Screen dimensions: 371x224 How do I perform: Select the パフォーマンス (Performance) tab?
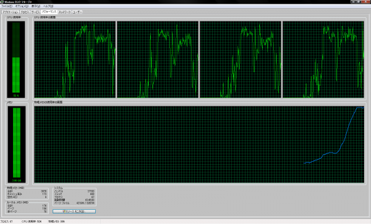(49, 12)
